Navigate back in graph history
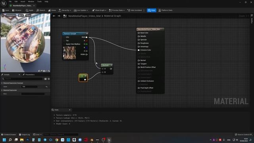The image size is (254, 143). pyautogui.click(x=54, y=16)
